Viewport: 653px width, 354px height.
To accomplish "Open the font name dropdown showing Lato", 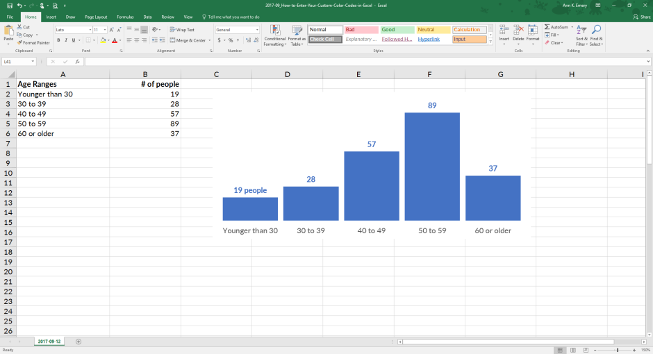I will click(90, 30).
